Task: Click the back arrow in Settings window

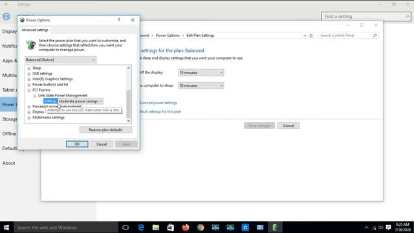Action: [6, 5]
